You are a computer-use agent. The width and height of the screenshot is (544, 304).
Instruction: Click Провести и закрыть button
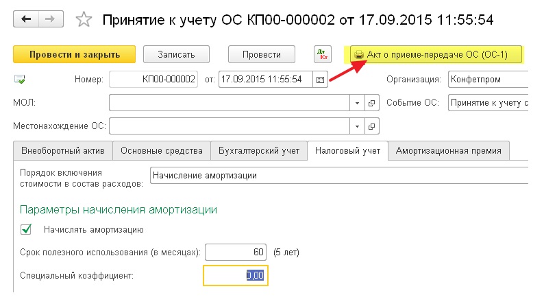74,54
